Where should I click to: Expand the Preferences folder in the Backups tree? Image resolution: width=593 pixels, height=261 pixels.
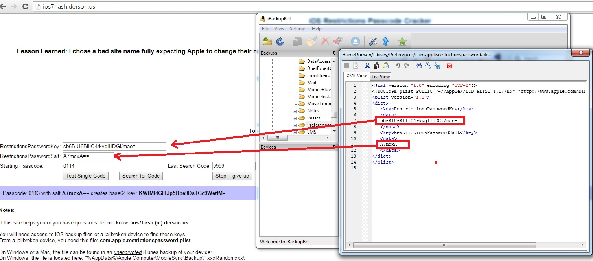[295, 125]
